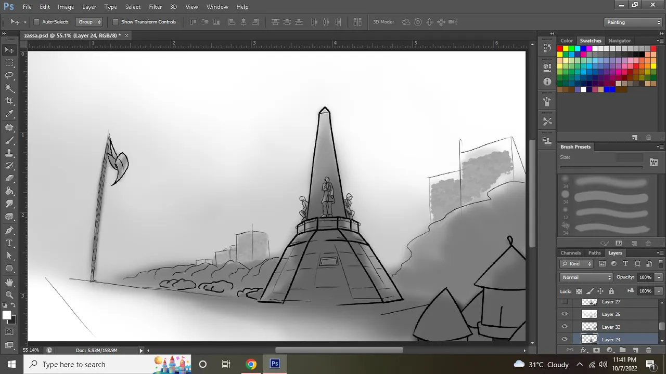Create a new layer

click(x=635, y=350)
